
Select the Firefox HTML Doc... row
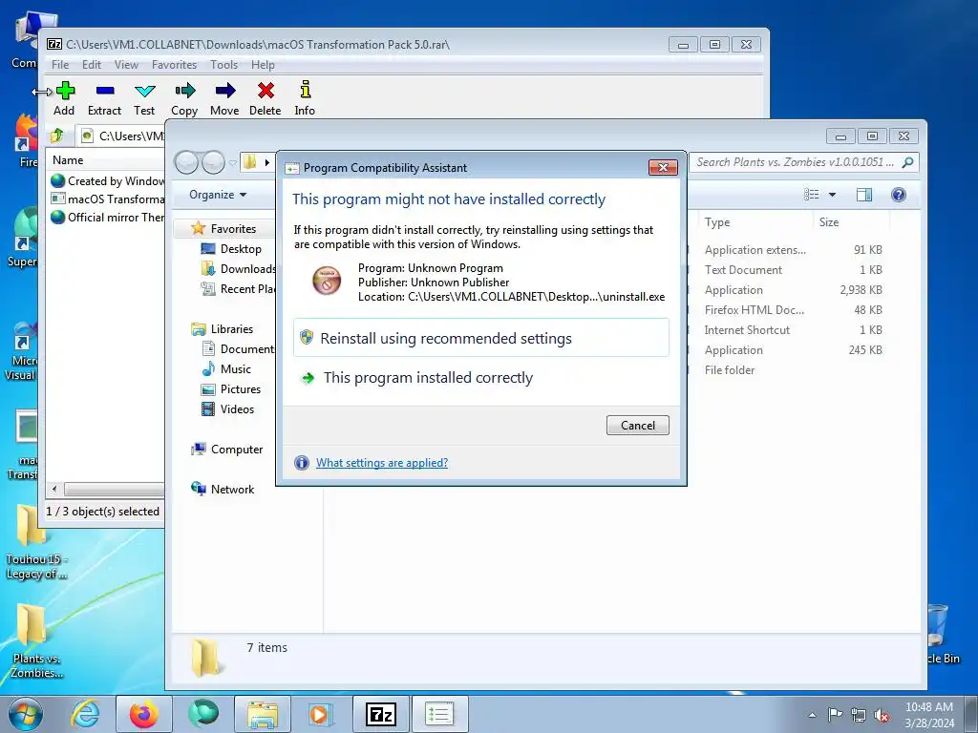[x=793, y=310]
